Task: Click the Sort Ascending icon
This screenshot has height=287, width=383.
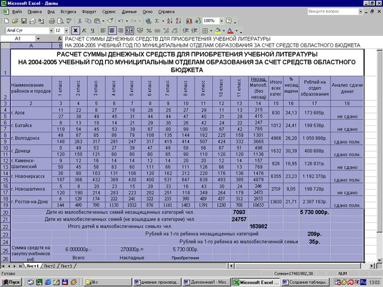Action: point(168,21)
